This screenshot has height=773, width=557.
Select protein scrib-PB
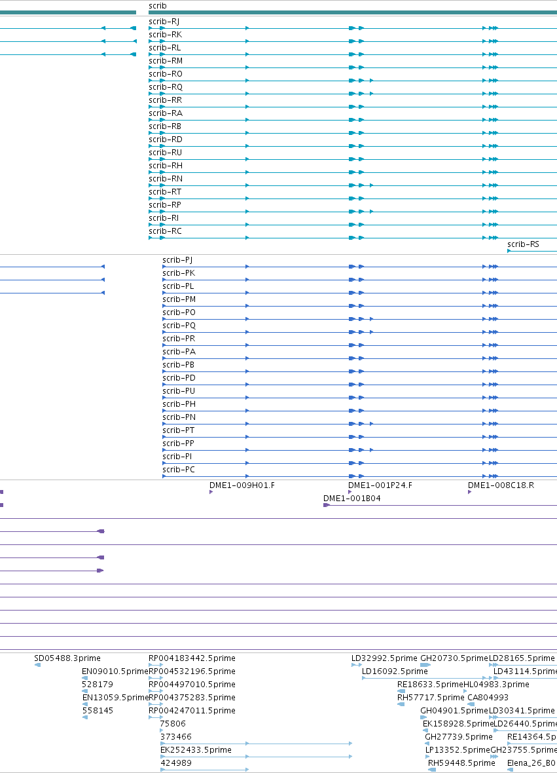(178, 365)
